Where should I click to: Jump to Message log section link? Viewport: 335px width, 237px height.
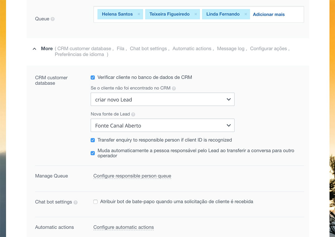pos(231,49)
